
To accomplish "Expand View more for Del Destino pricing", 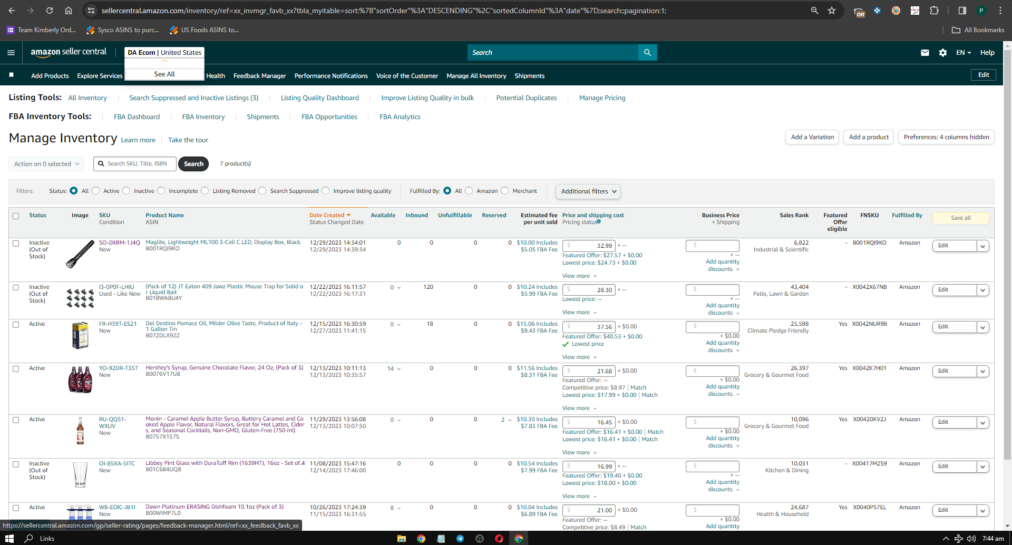I will pos(579,357).
